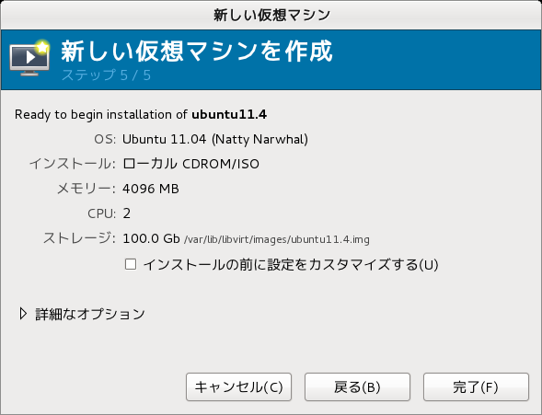Click the CPU count value 2
Viewport: 542px width, 415px height.
pyautogui.click(x=126, y=213)
